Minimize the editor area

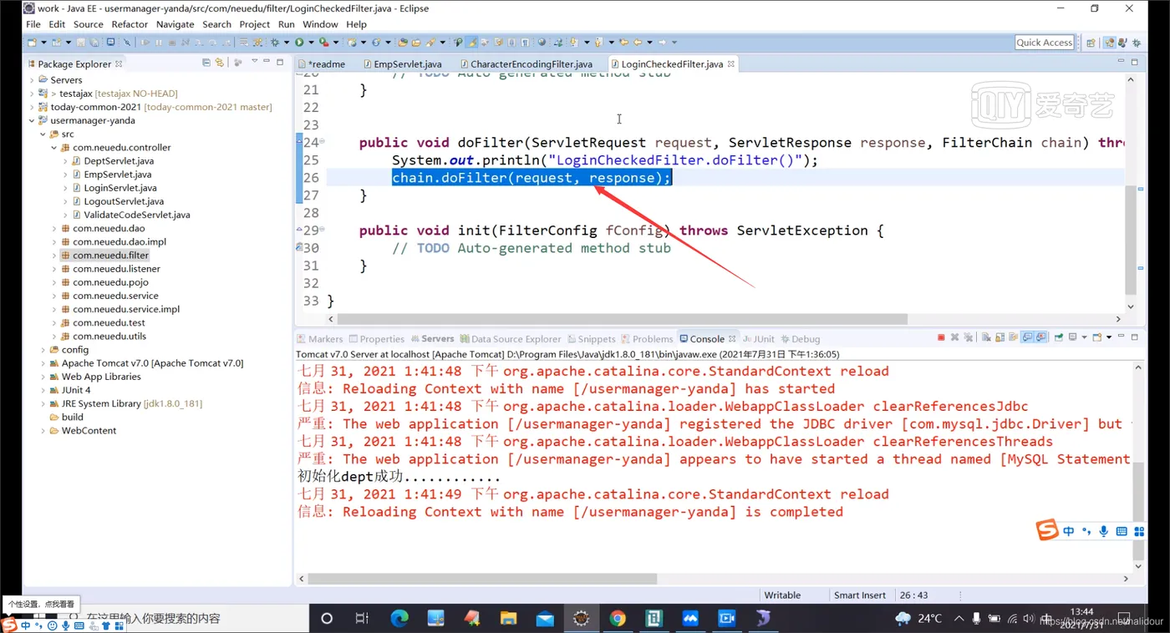(x=1122, y=62)
